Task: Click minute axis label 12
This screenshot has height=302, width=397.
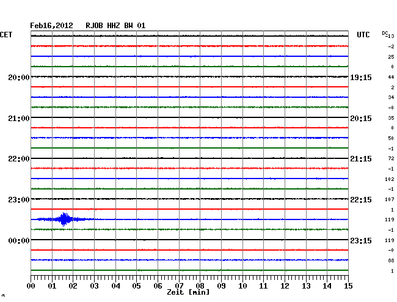Action: point(285,285)
